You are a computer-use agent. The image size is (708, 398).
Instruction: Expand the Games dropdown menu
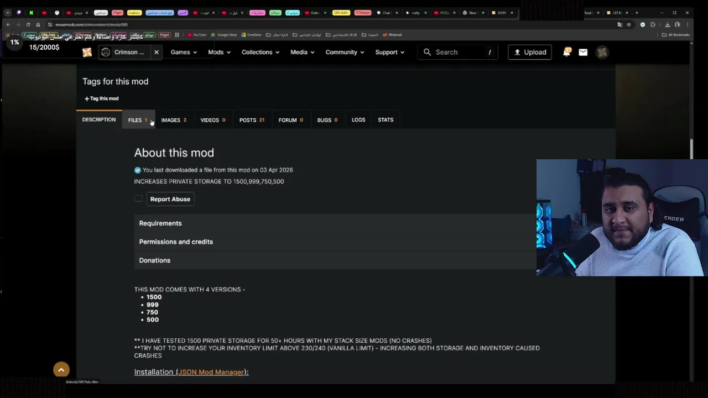(184, 52)
